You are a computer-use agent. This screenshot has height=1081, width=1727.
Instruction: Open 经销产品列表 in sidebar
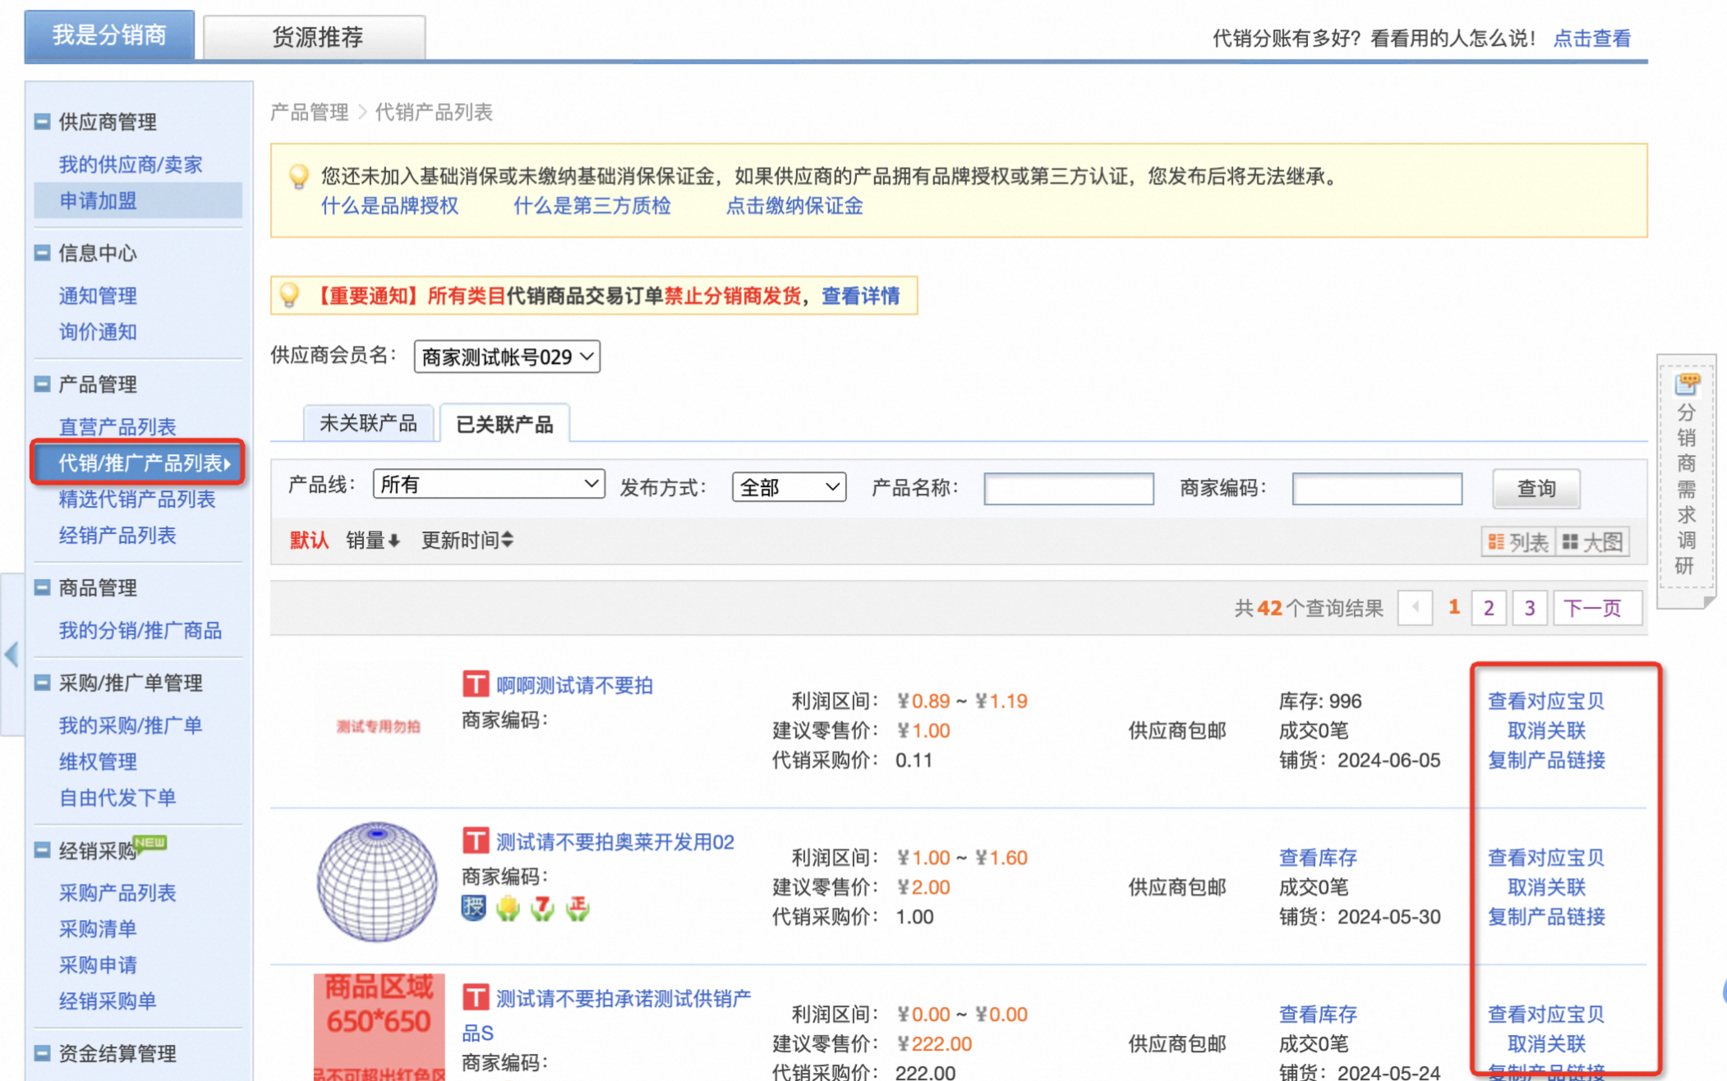coord(117,536)
